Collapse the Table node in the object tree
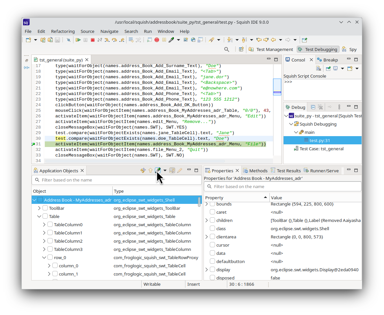This screenshot has width=384, height=315. click(x=39, y=216)
